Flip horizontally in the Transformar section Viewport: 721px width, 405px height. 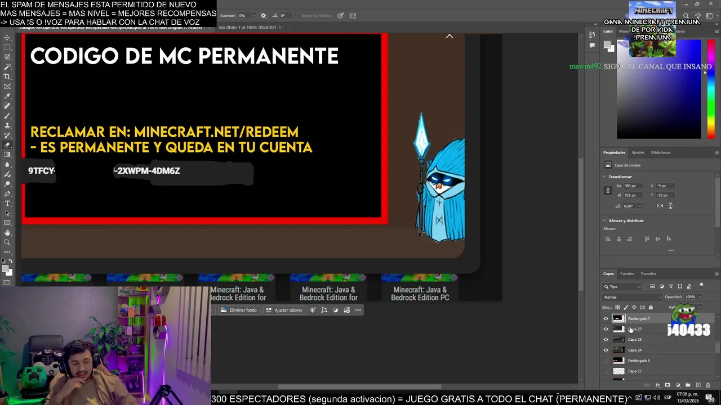coord(660,205)
